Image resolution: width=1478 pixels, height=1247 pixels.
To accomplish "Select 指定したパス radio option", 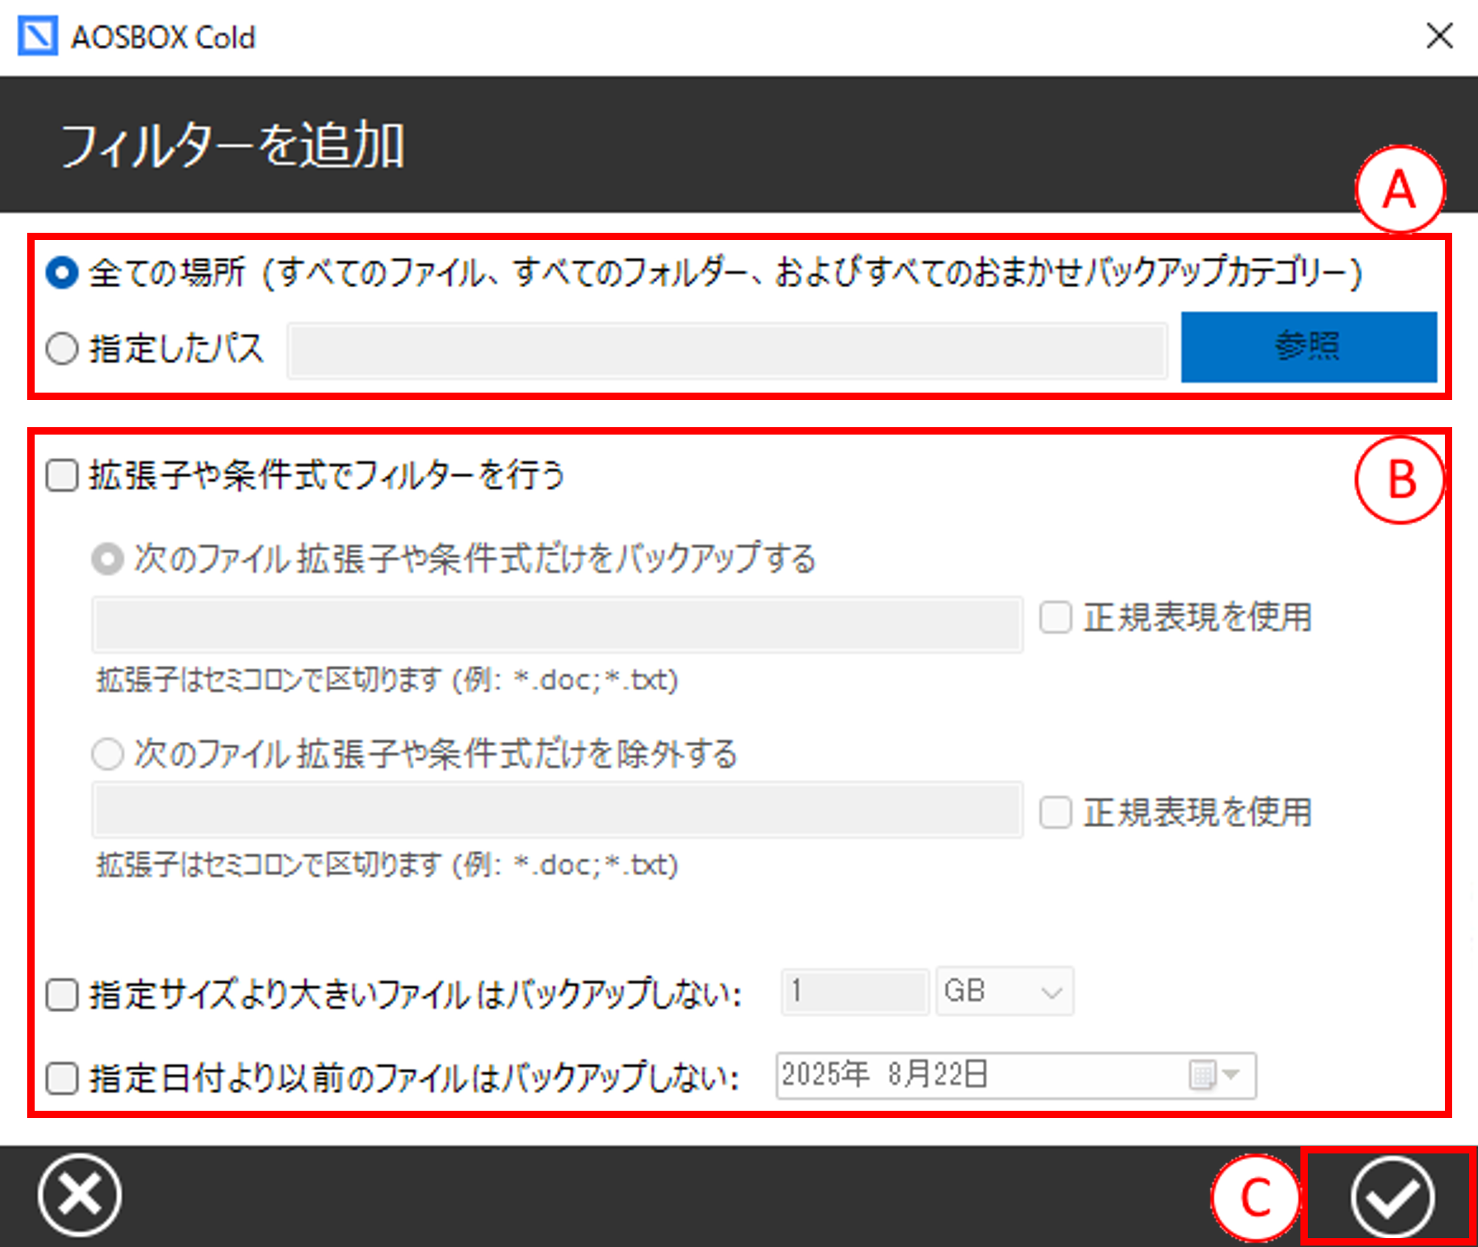I will click(62, 348).
